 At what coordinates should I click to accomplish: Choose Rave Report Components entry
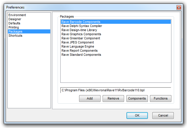pyautogui.click(x=79, y=50)
